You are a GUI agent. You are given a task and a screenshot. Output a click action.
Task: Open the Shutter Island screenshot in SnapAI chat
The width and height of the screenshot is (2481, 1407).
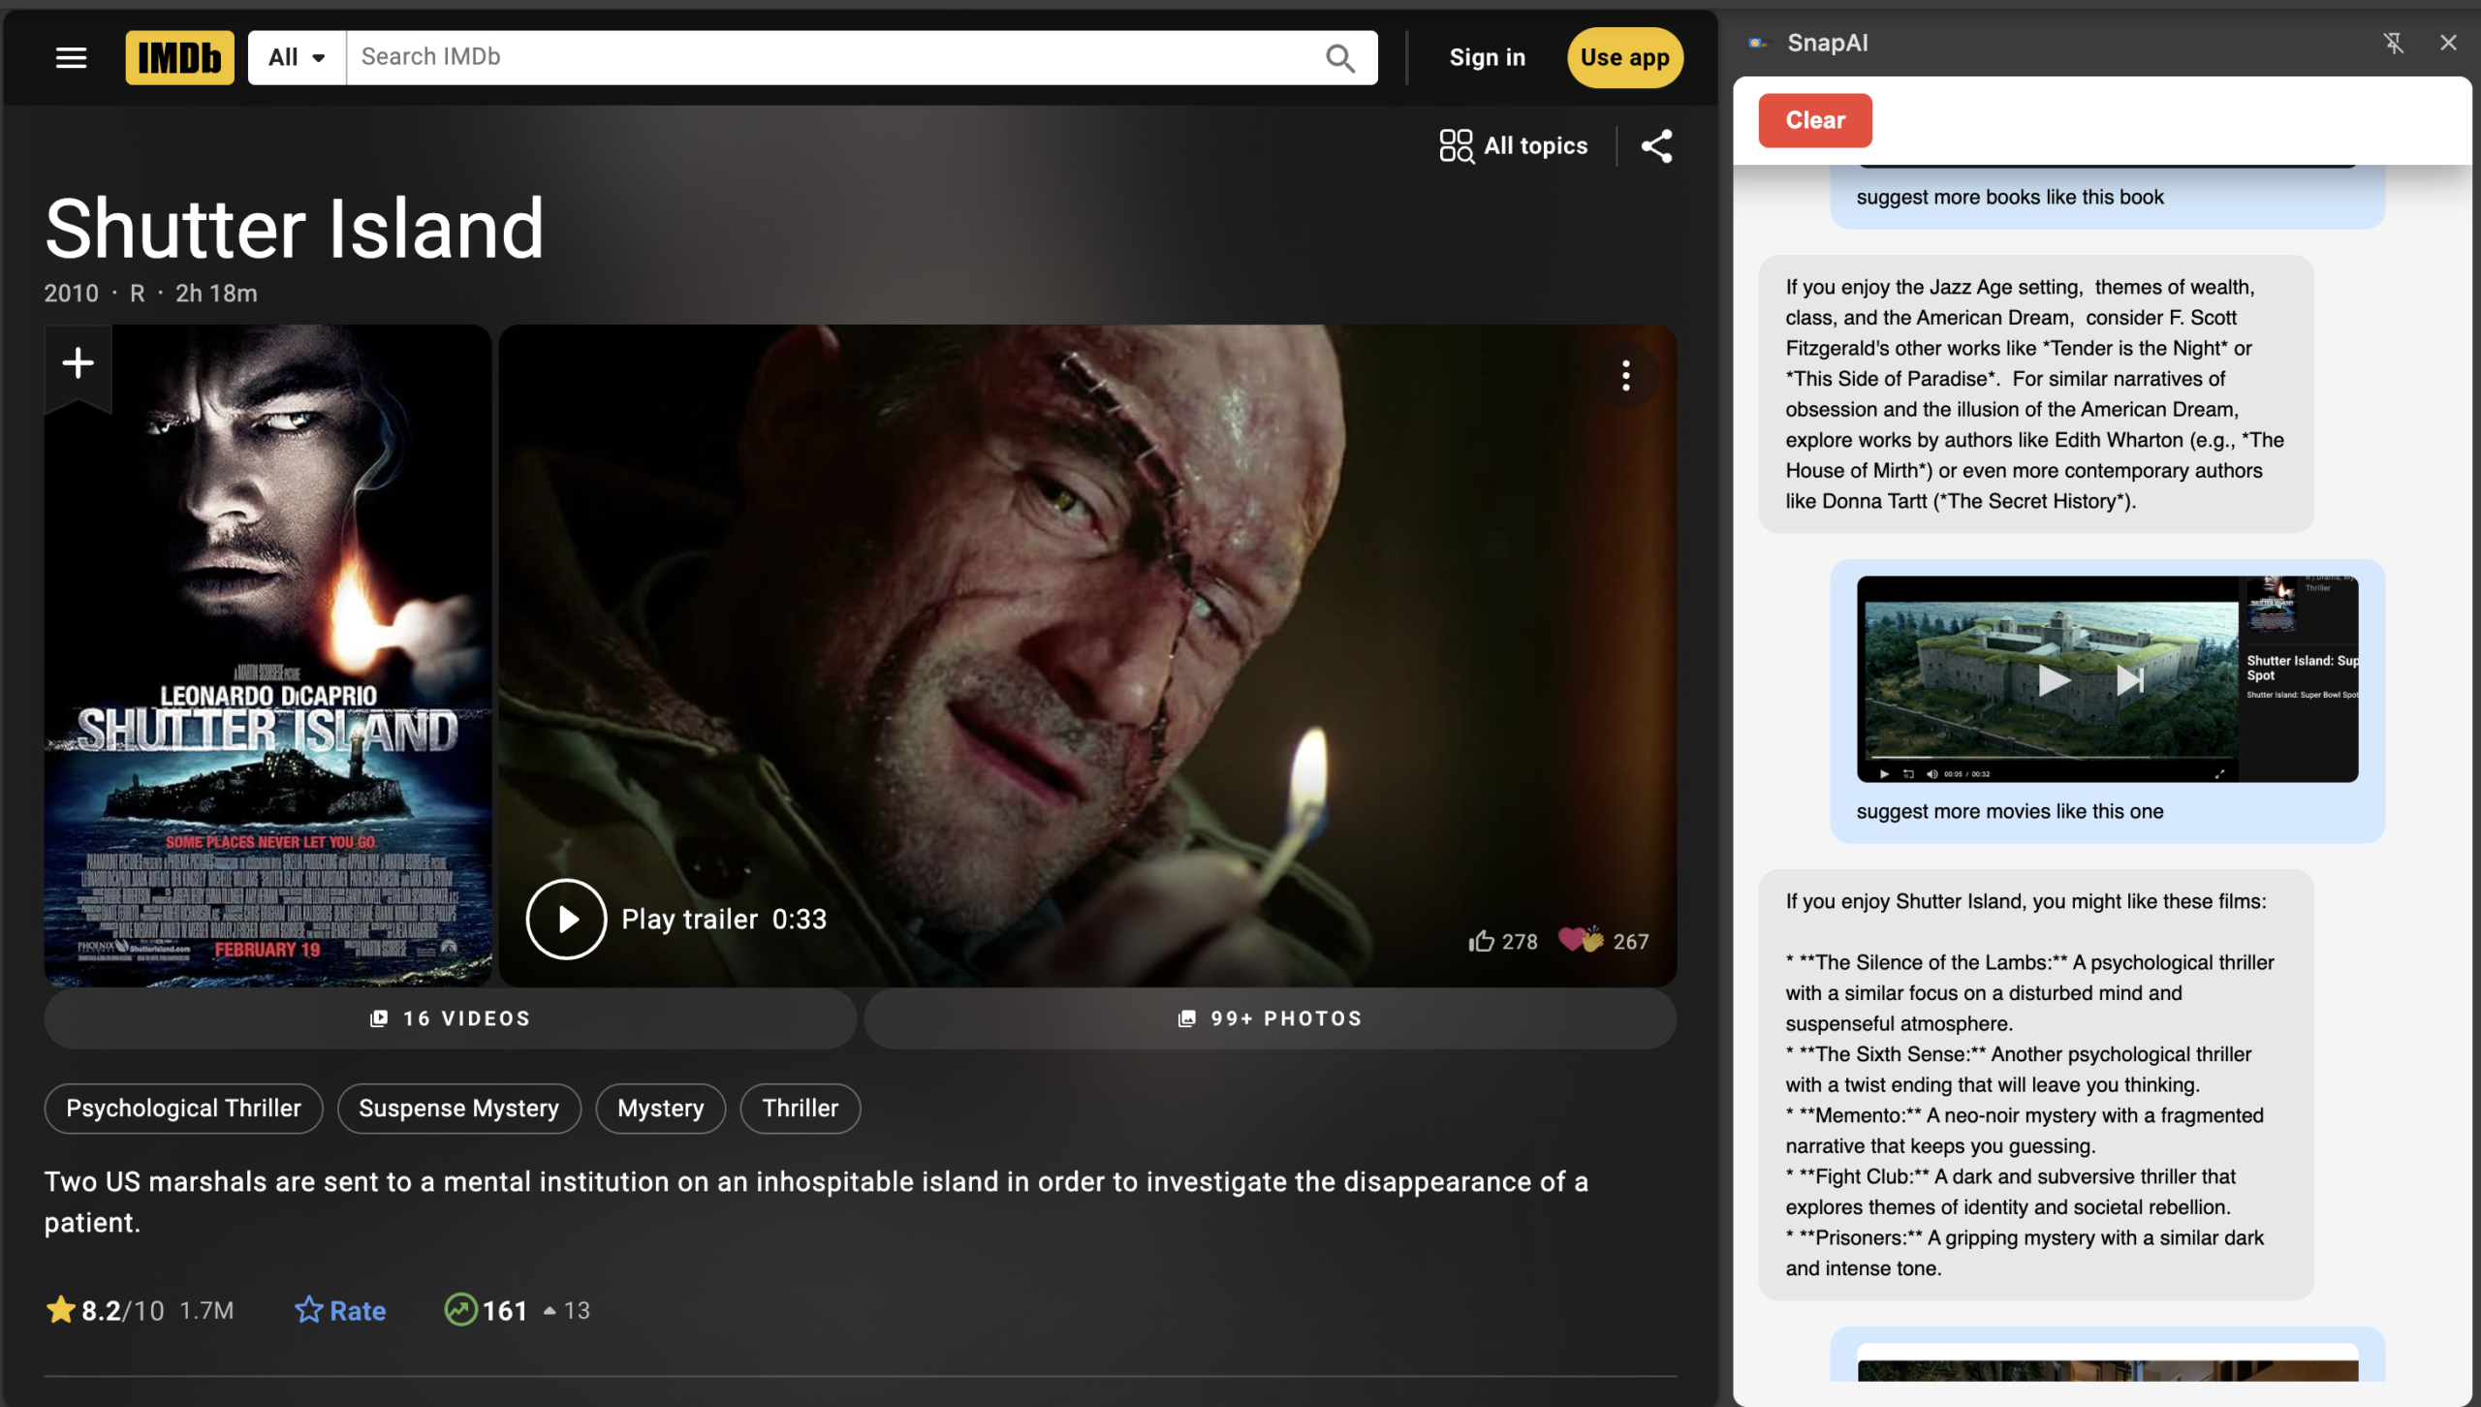[x=2107, y=678]
